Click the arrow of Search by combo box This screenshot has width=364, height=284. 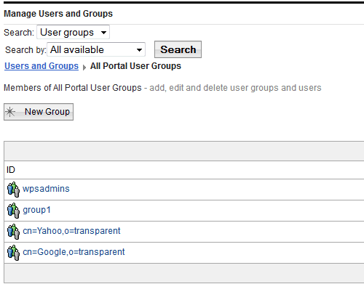(x=139, y=50)
